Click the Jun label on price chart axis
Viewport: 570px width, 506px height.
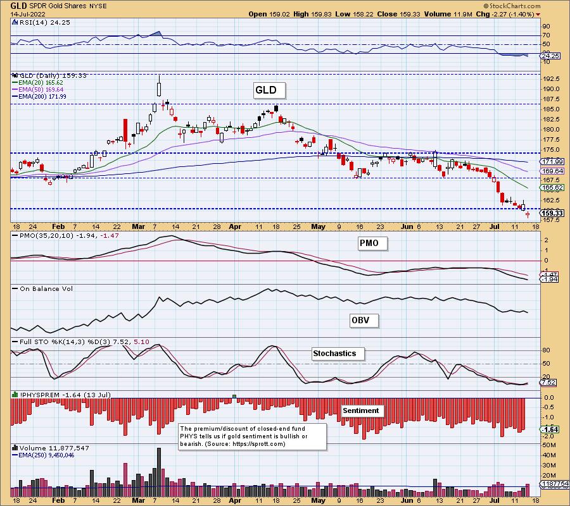[407, 226]
